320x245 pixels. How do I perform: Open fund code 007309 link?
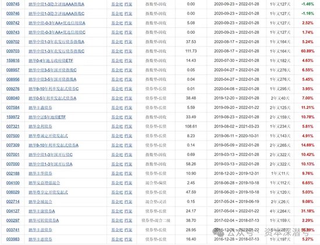pyautogui.click(x=13, y=145)
